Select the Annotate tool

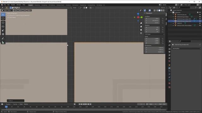tap(3, 39)
